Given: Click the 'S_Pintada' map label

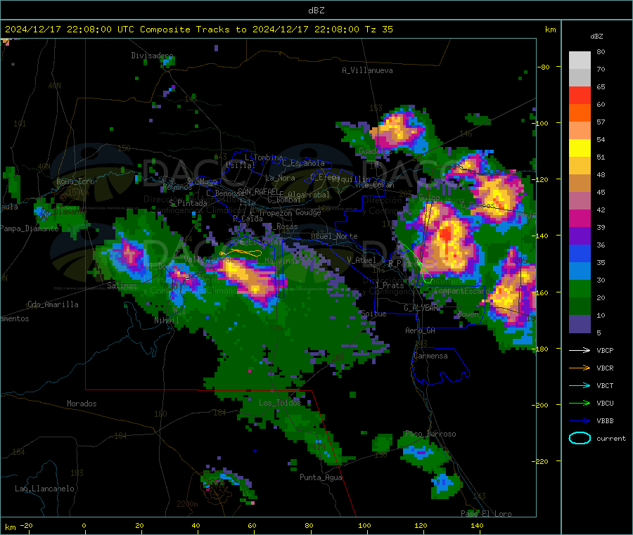Looking at the screenshot, I should 188,203.
